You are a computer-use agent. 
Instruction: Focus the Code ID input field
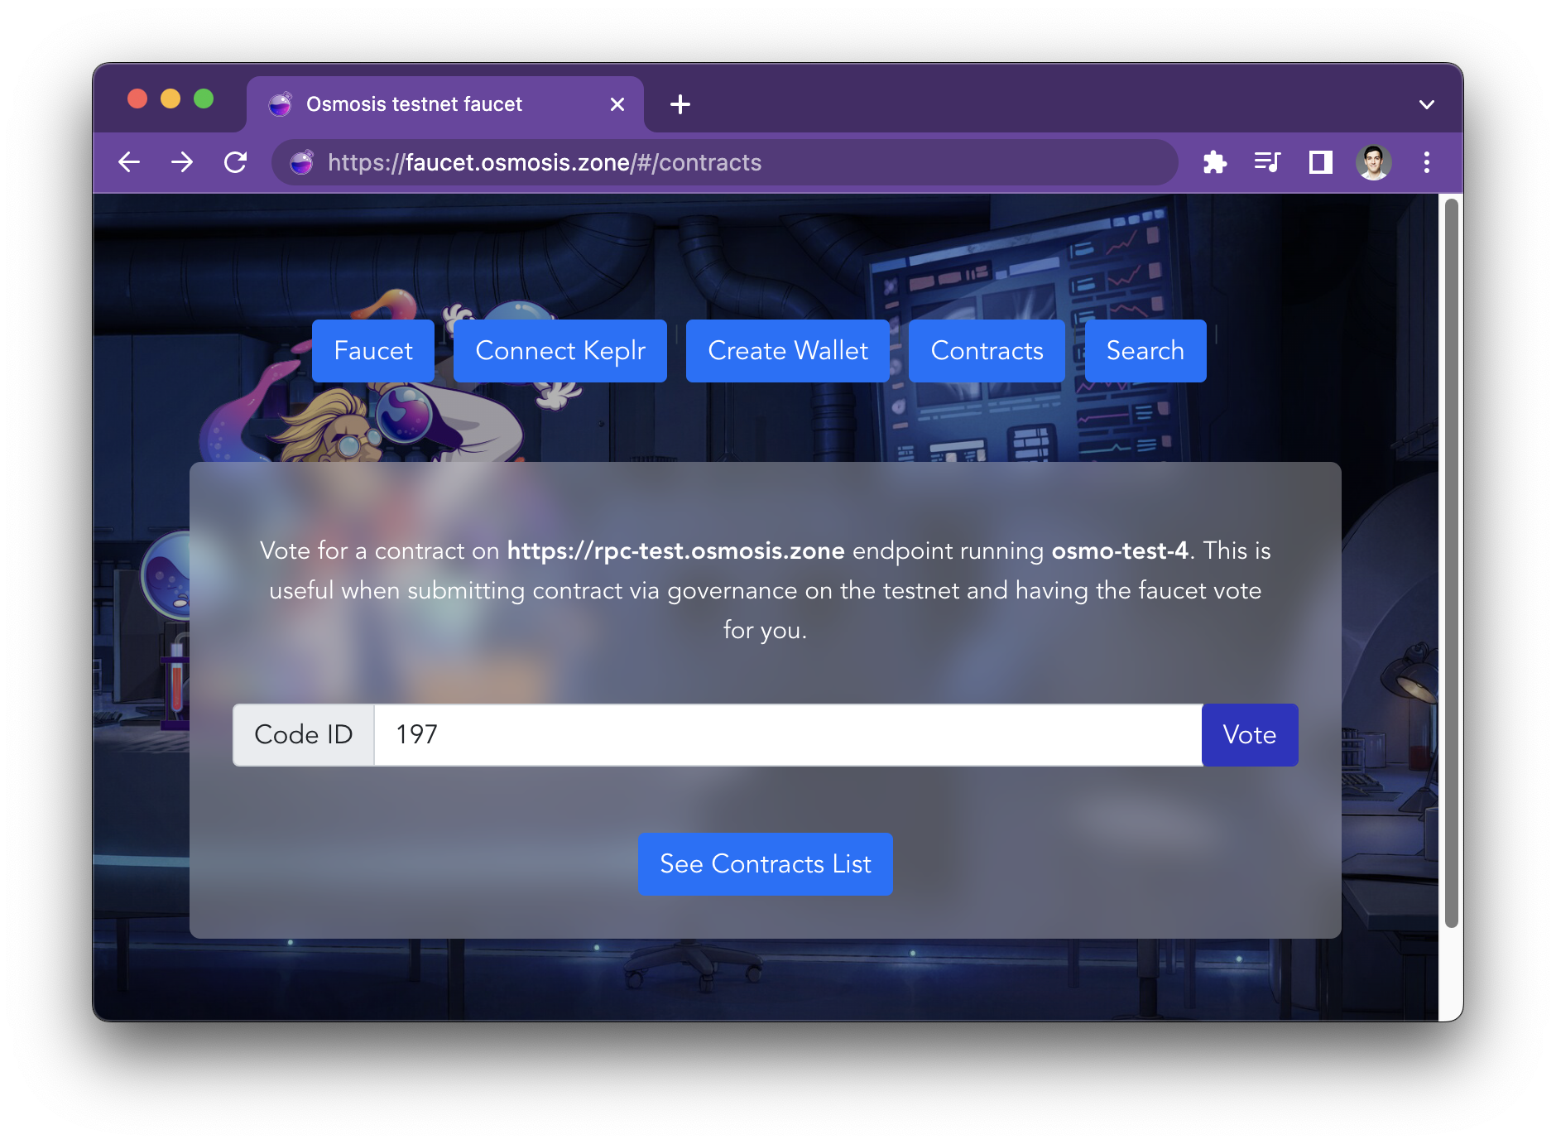786,735
